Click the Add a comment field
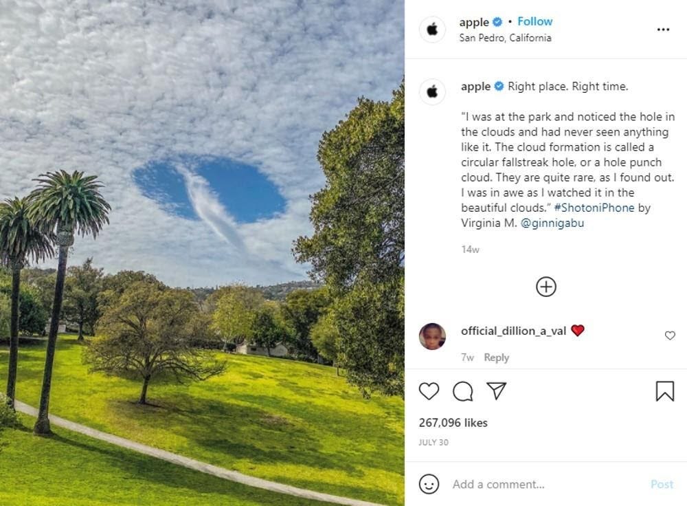This screenshot has width=687, height=506. coord(545,484)
